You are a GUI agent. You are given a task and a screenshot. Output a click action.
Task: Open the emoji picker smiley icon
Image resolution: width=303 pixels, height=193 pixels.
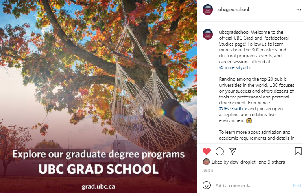[207, 185]
